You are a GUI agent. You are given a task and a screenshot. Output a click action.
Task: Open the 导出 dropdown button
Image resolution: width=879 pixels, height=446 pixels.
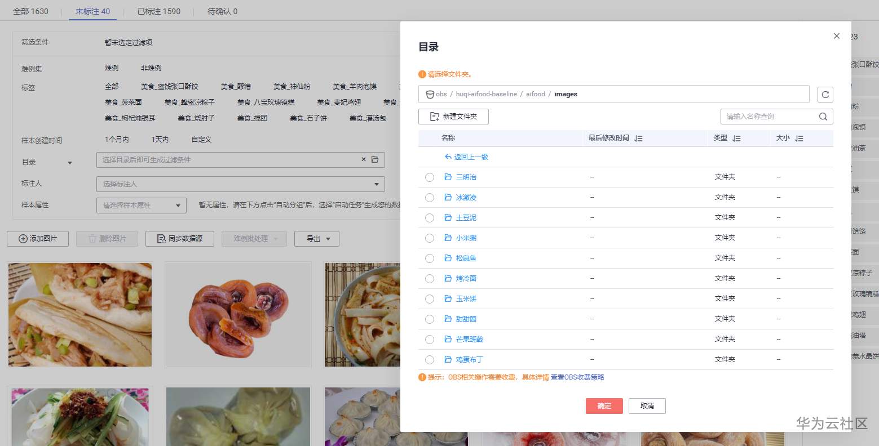316,239
